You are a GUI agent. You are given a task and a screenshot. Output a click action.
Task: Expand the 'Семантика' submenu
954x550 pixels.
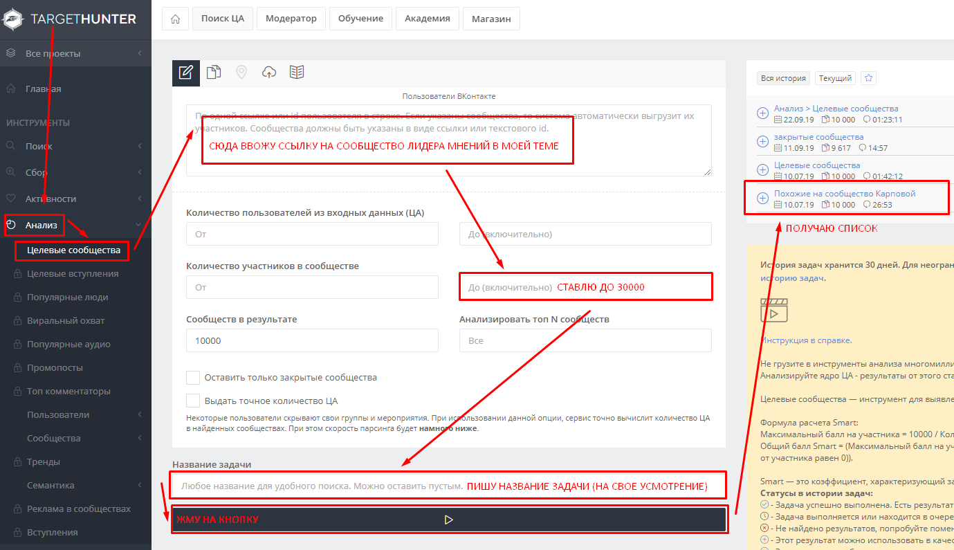pyautogui.click(x=75, y=485)
